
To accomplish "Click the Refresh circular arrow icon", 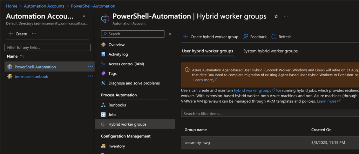I will pyautogui.click(x=274, y=37).
